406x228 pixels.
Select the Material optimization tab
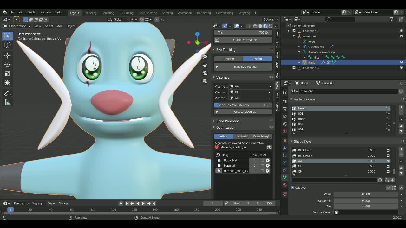[x=243, y=136]
